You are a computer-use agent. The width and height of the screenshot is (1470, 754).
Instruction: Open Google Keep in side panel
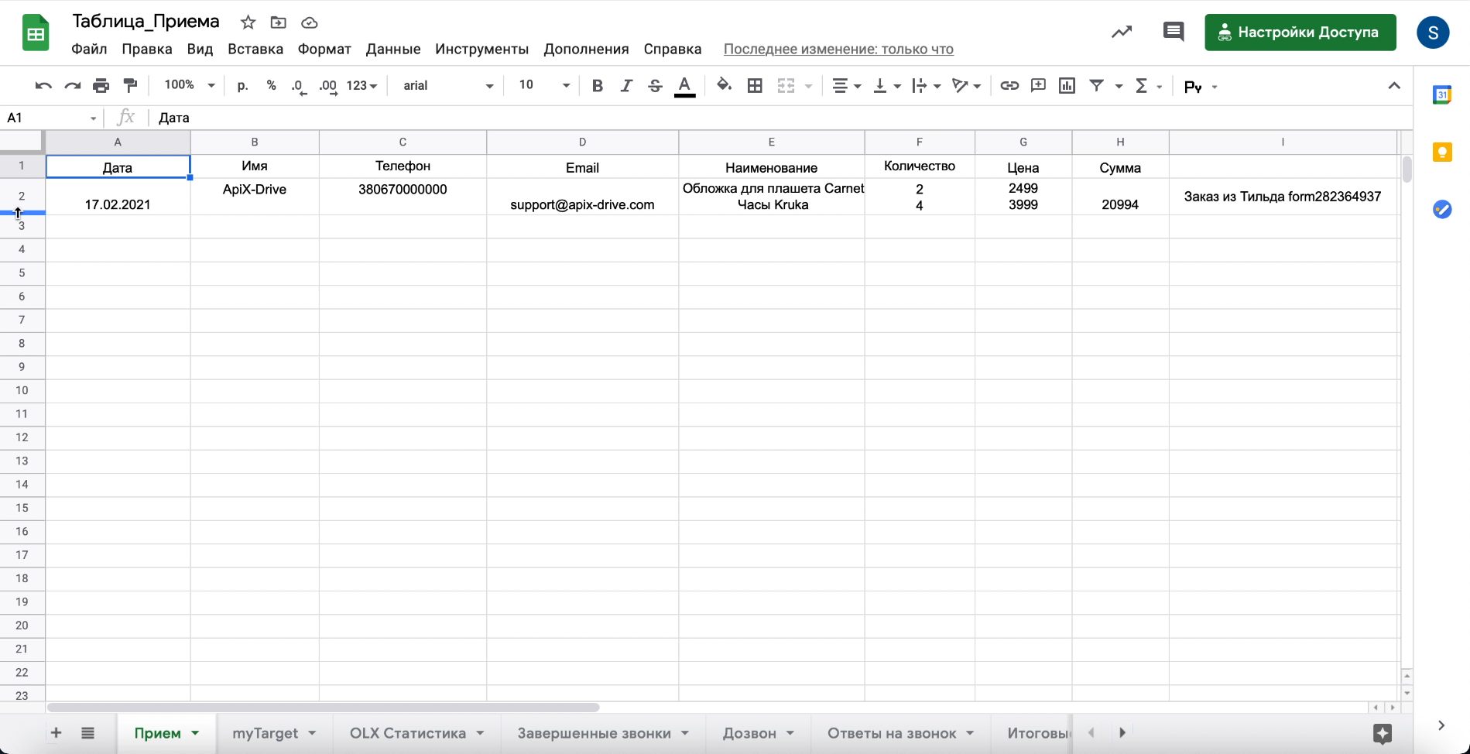coord(1441,153)
